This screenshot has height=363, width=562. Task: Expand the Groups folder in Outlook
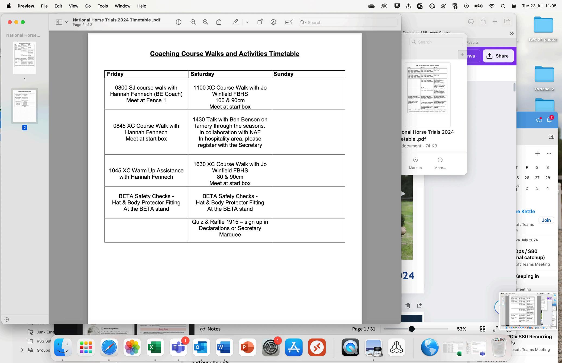coord(22,350)
